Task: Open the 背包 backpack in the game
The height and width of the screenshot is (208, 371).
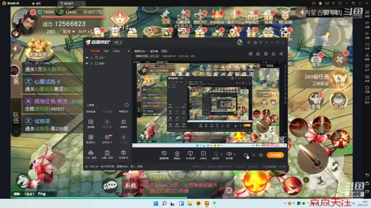Action: [316, 60]
